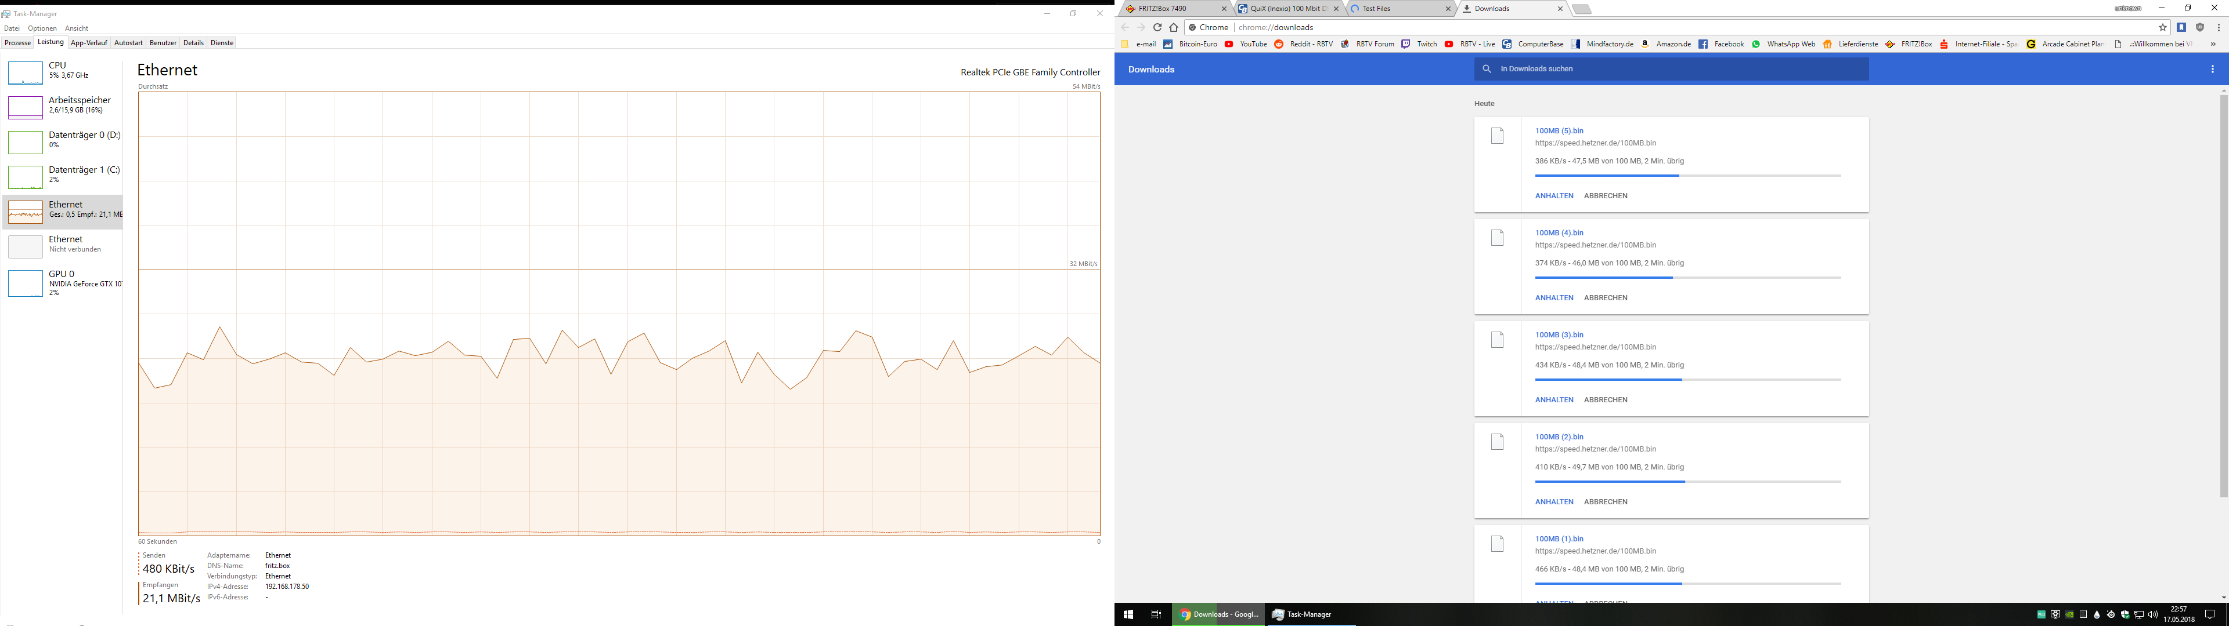Open the Optionen menu in Task-Manager
The image size is (2229, 626).
click(42, 28)
